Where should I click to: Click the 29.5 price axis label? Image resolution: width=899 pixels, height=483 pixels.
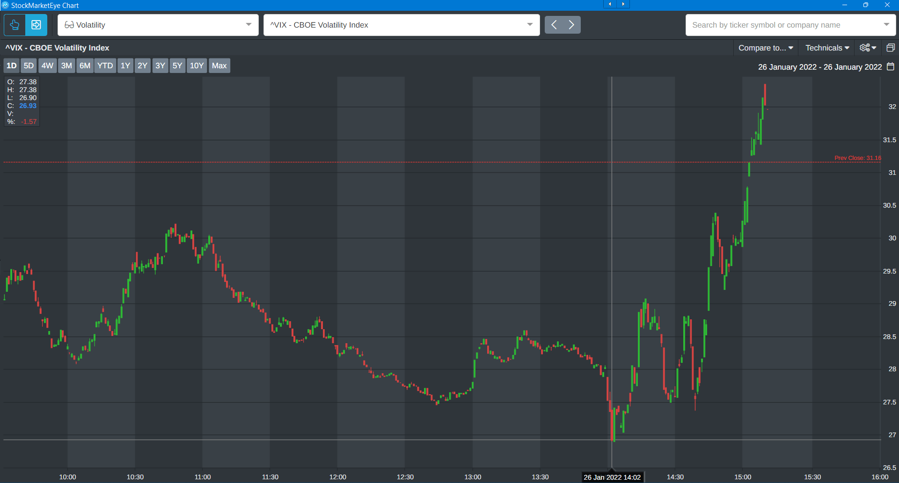(x=890, y=271)
